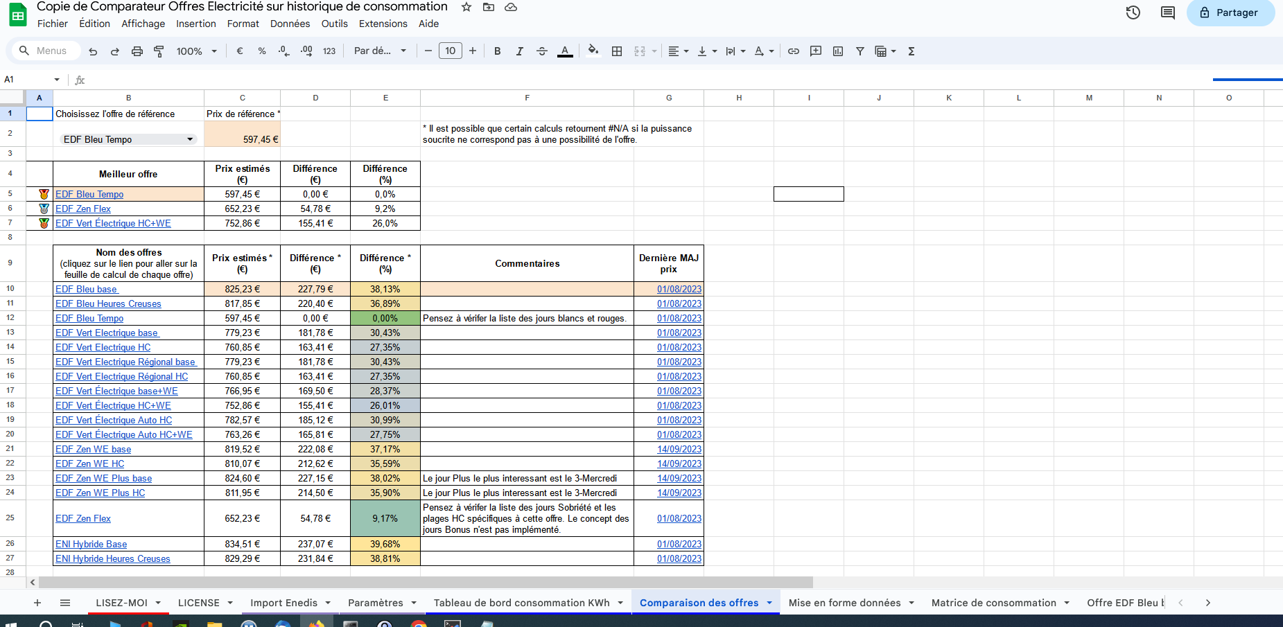Click the Partager button
Screen dimensions: 1283x627
click(1230, 12)
